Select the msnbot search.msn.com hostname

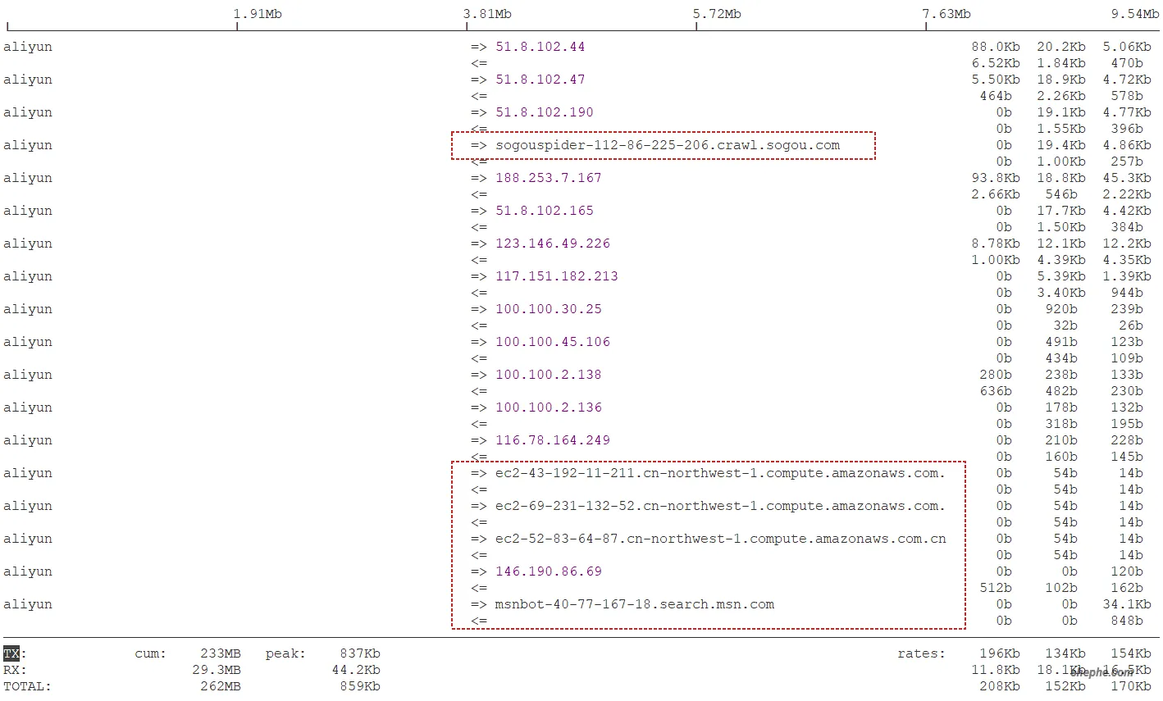(x=634, y=604)
